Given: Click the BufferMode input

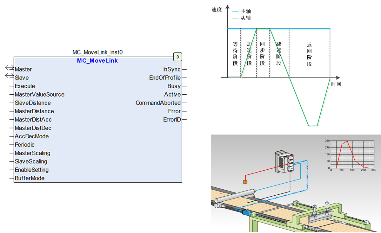Looking at the screenshot, I should (x=30, y=178).
